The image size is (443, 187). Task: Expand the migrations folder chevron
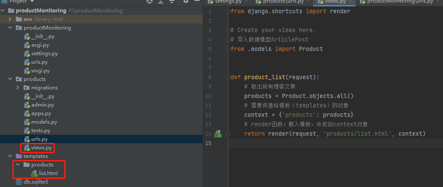point(18,88)
